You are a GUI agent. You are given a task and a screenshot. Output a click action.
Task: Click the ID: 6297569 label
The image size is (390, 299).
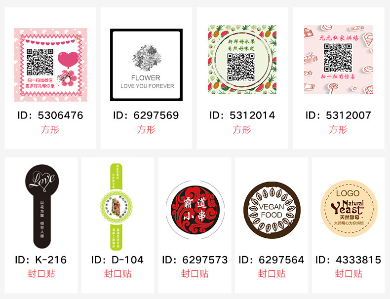146,115
